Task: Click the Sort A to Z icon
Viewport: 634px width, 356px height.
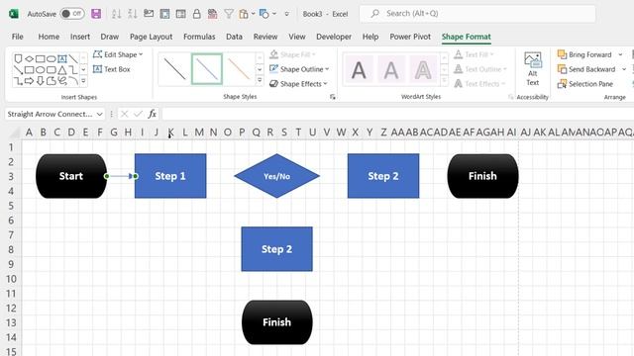Action: click(x=117, y=14)
